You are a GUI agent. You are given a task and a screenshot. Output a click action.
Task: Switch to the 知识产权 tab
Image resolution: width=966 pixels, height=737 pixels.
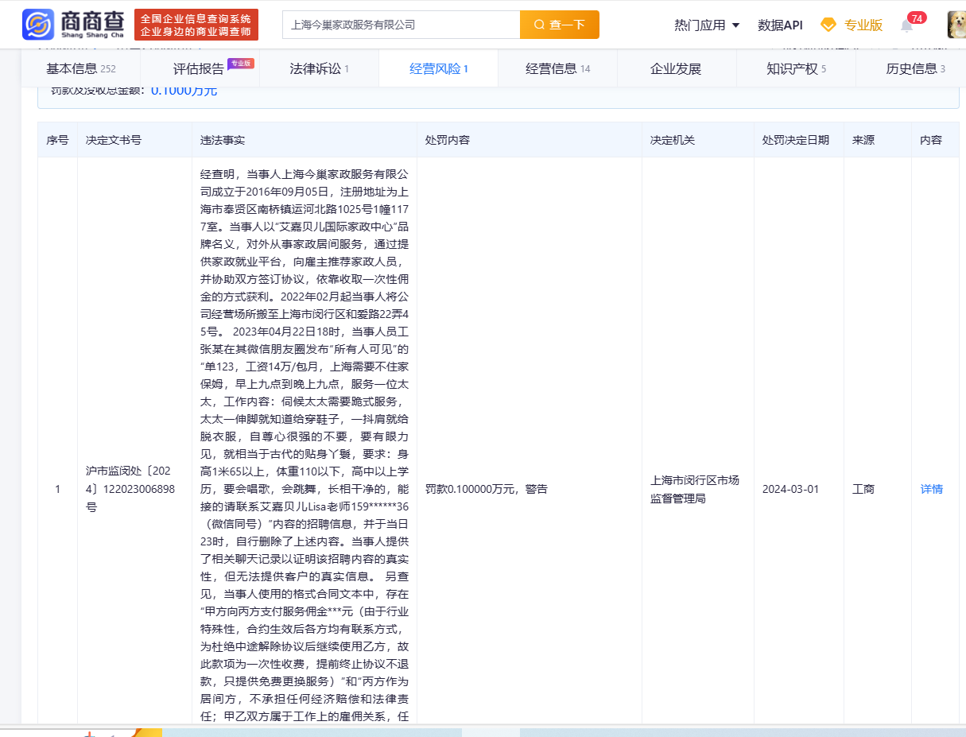pos(796,68)
